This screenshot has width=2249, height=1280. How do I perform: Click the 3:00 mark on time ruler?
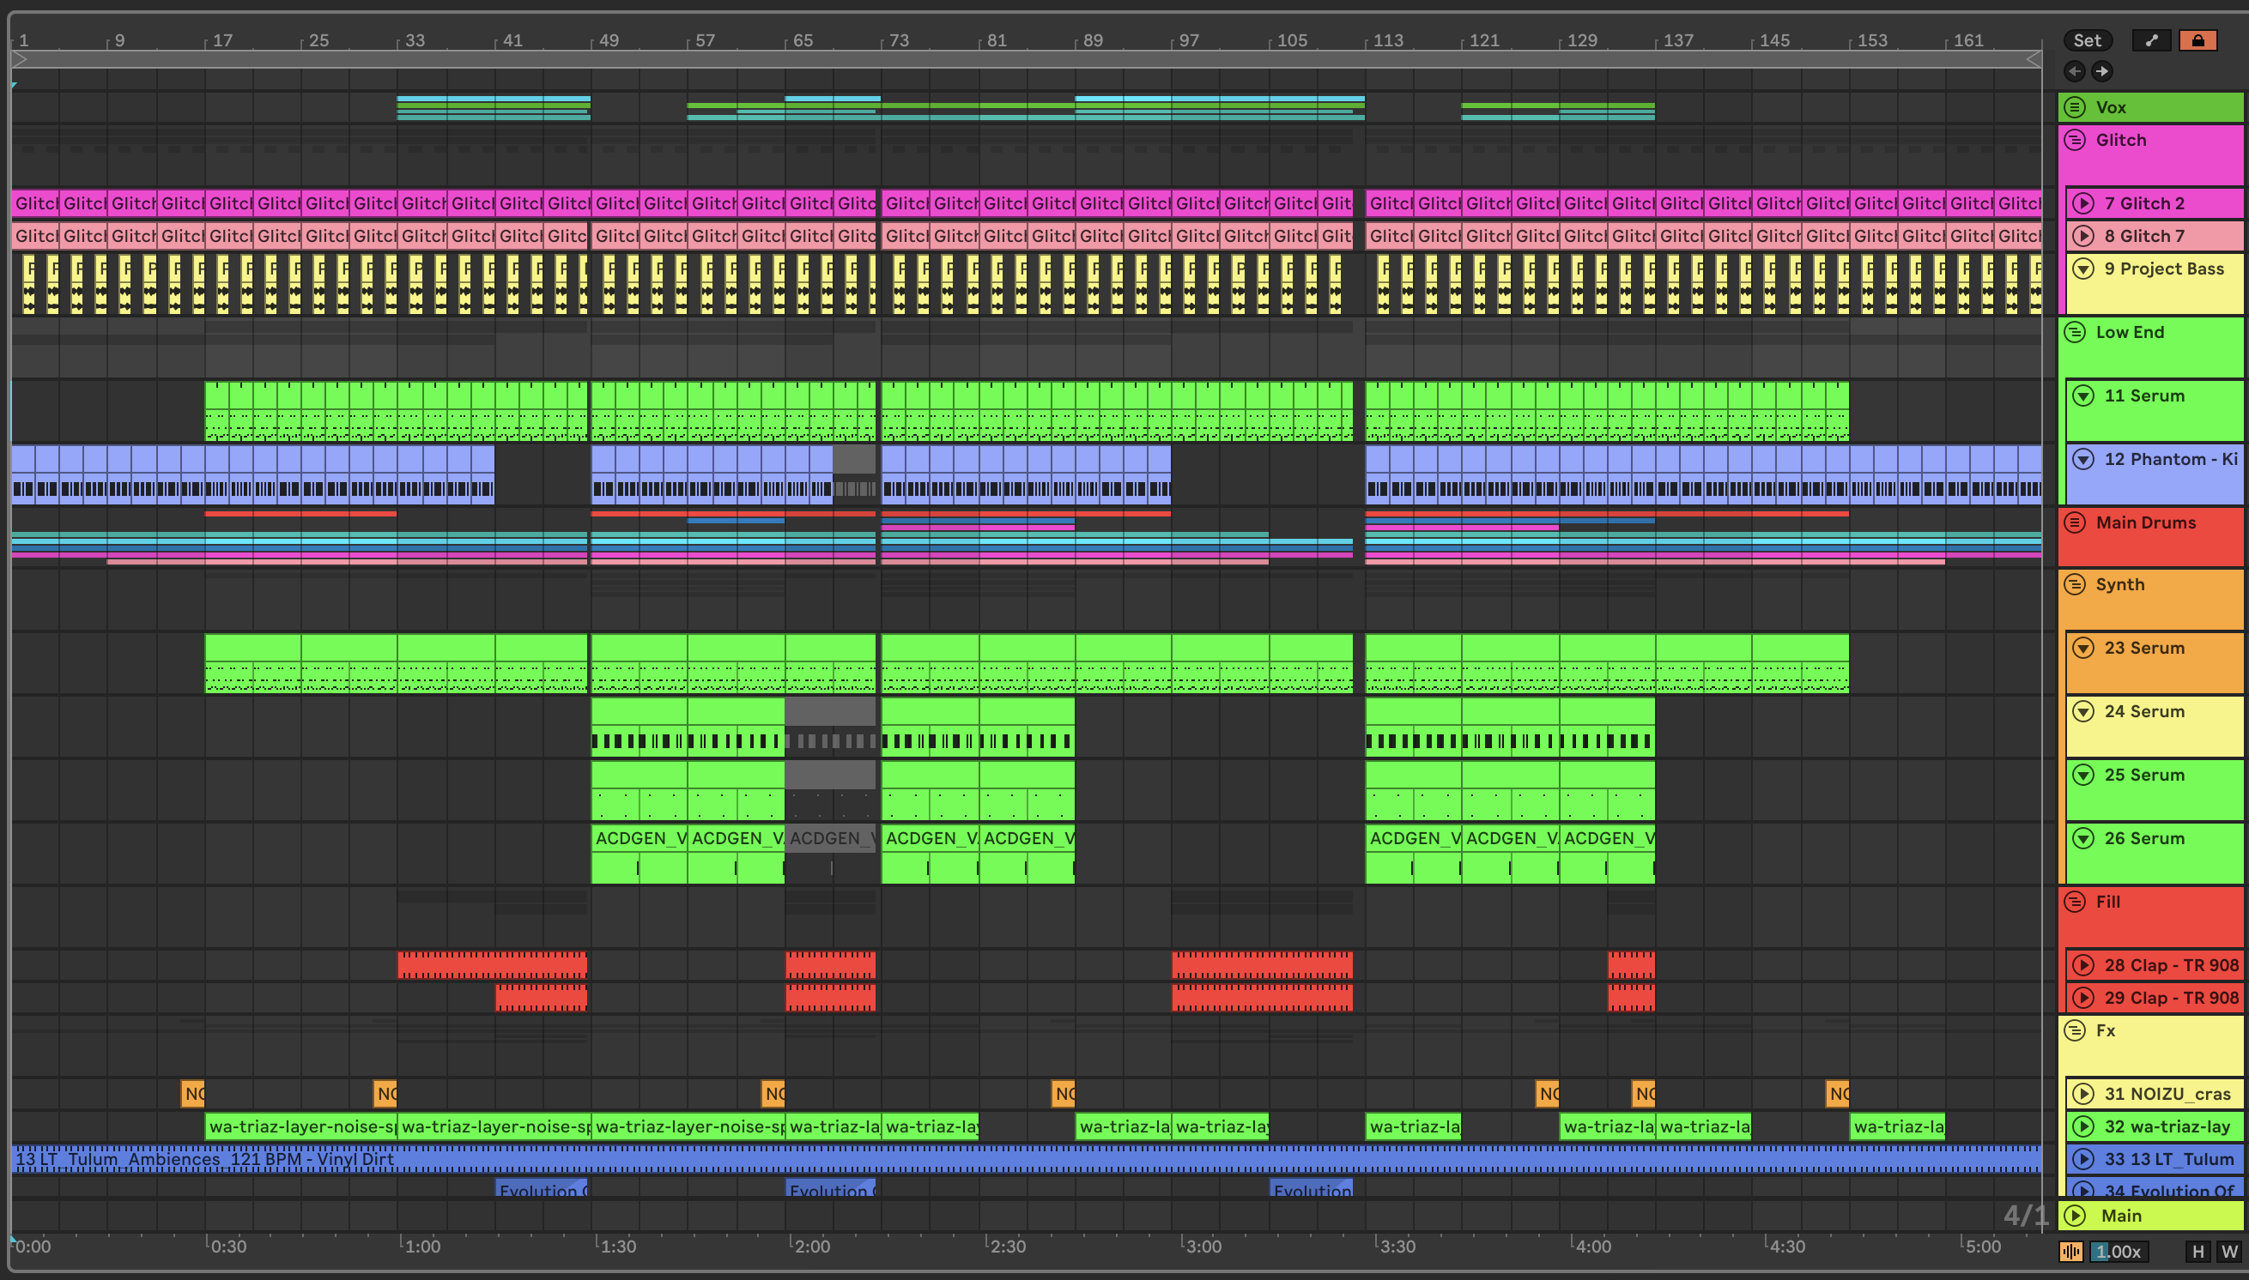coord(1203,1247)
